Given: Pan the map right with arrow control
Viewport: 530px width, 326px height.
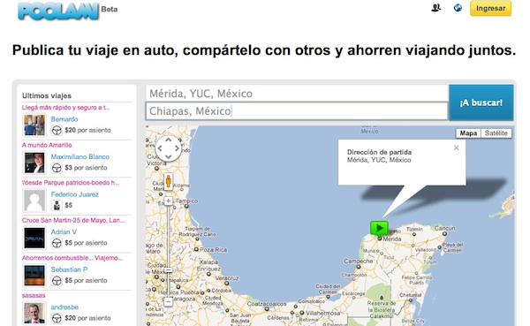Looking at the screenshot, I should point(177,148).
